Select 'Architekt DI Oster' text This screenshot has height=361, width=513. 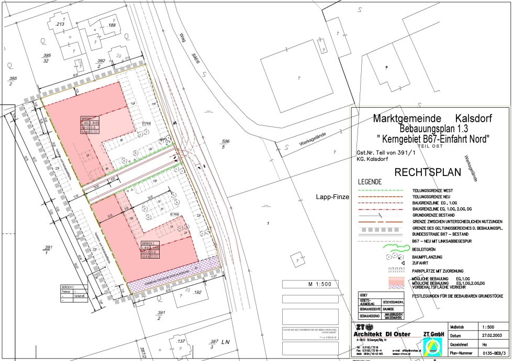tap(382, 334)
